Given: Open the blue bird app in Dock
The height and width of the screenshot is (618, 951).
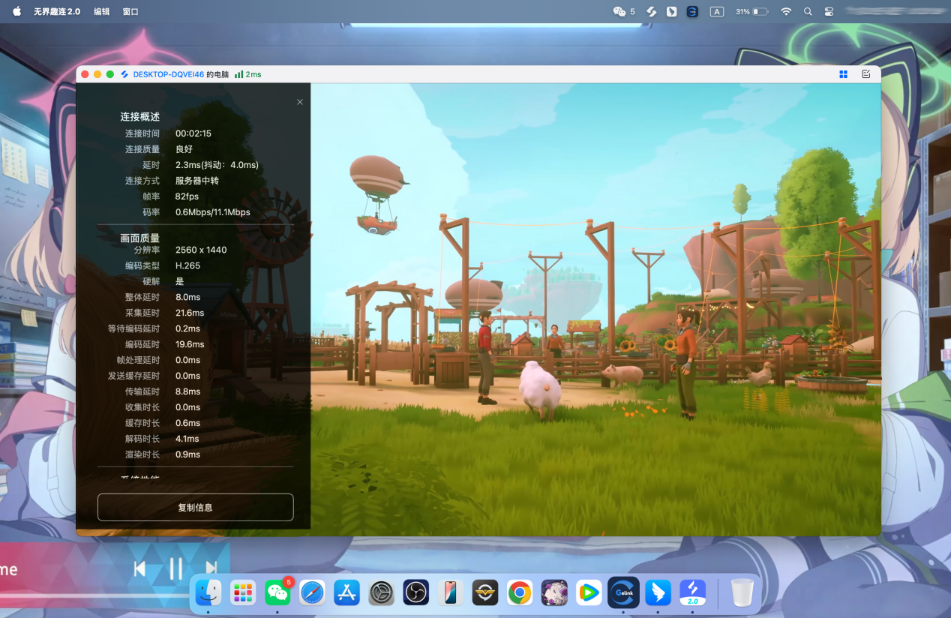Looking at the screenshot, I should click(x=658, y=592).
